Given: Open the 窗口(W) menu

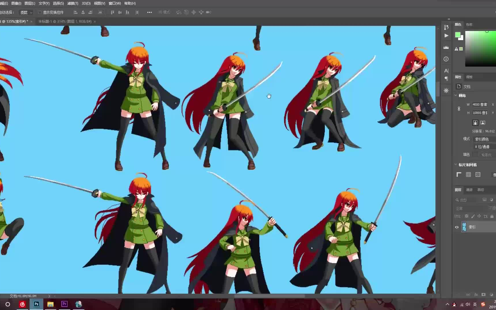Looking at the screenshot, I should pyautogui.click(x=115, y=3).
